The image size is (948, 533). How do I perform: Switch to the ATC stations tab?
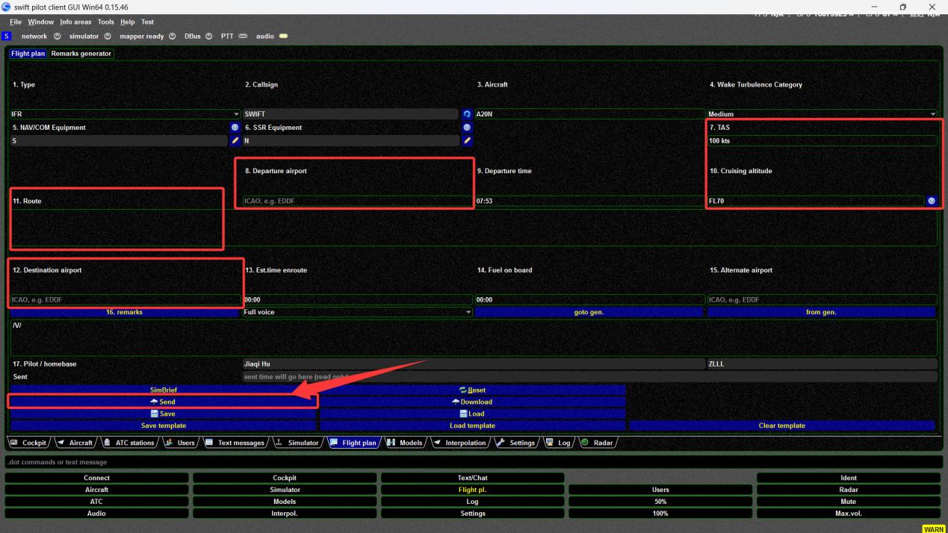[x=130, y=443]
